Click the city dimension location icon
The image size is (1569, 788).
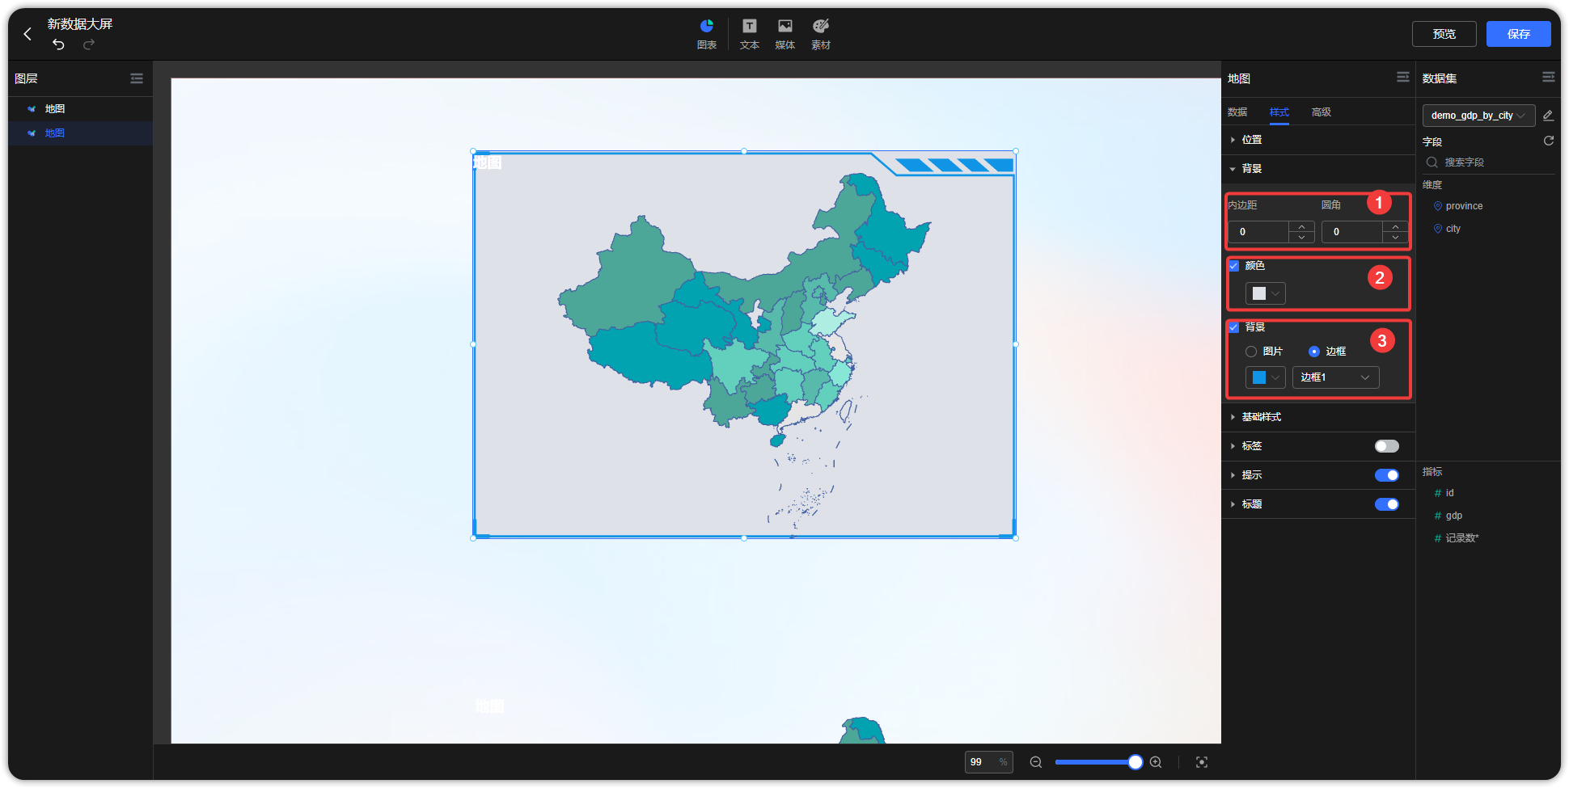click(x=1438, y=229)
